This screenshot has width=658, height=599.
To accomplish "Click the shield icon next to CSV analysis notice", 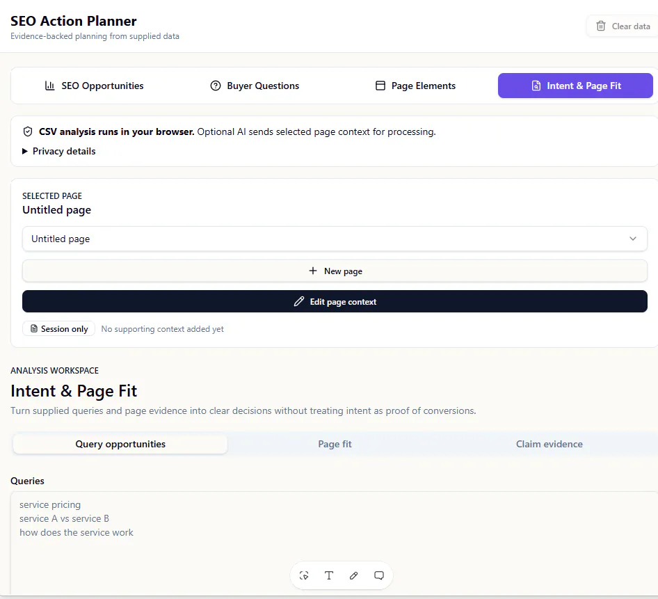I will (28, 131).
